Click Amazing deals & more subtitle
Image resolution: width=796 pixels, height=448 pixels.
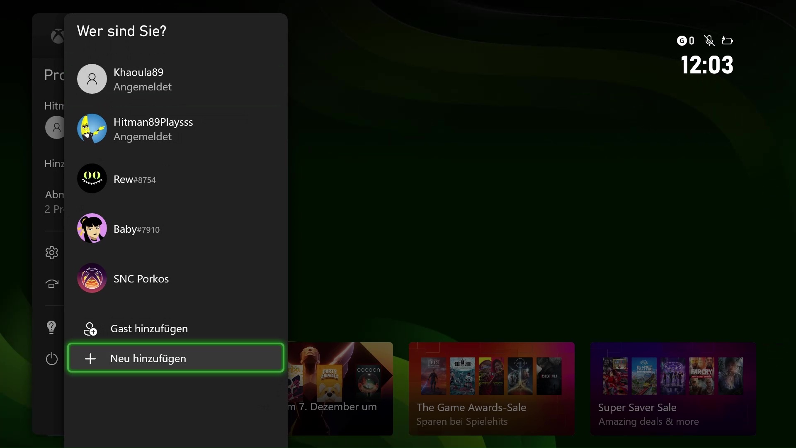coord(648,421)
